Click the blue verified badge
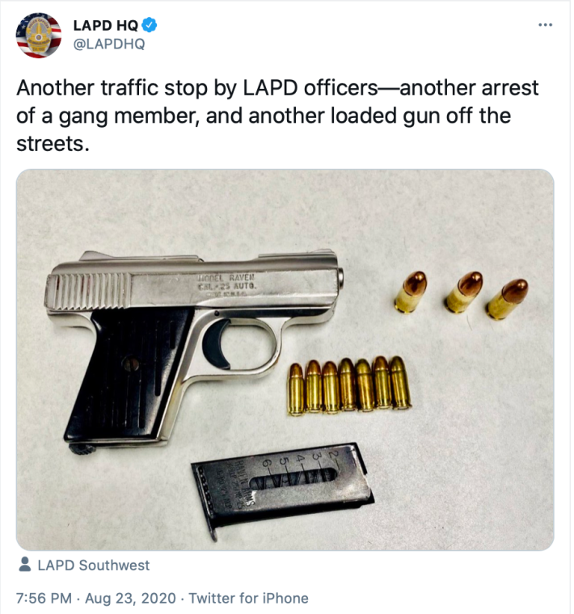The height and width of the screenshot is (614, 574). 150,26
